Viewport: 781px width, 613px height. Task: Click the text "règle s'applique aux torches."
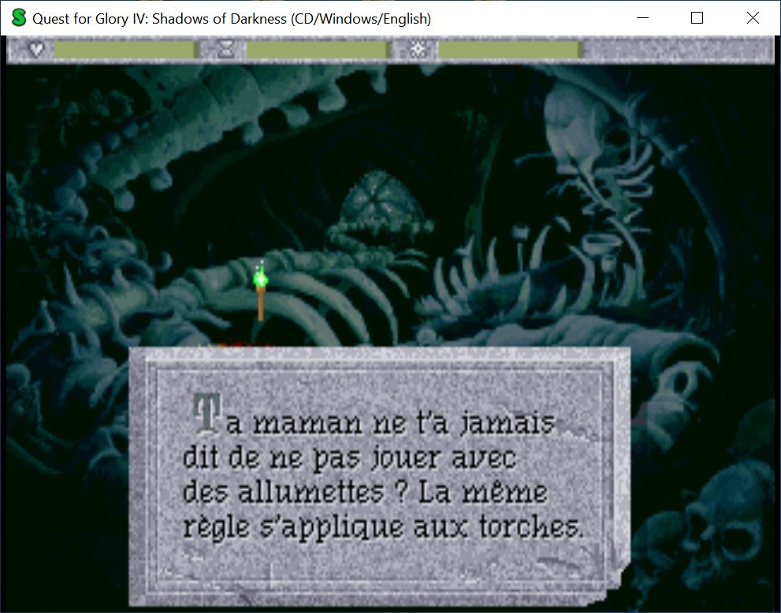(383, 526)
